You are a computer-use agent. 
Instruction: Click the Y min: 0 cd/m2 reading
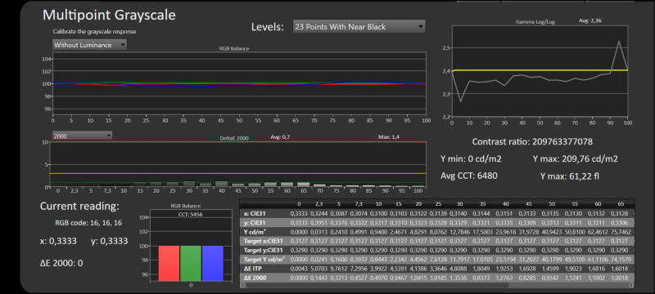coord(472,158)
